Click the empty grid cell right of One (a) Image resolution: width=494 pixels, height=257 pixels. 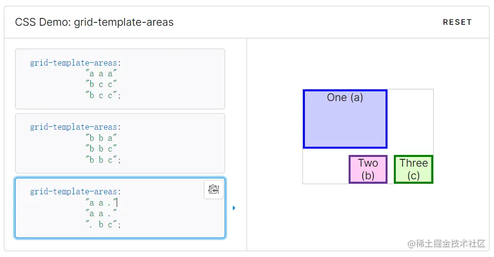[410, 119]
